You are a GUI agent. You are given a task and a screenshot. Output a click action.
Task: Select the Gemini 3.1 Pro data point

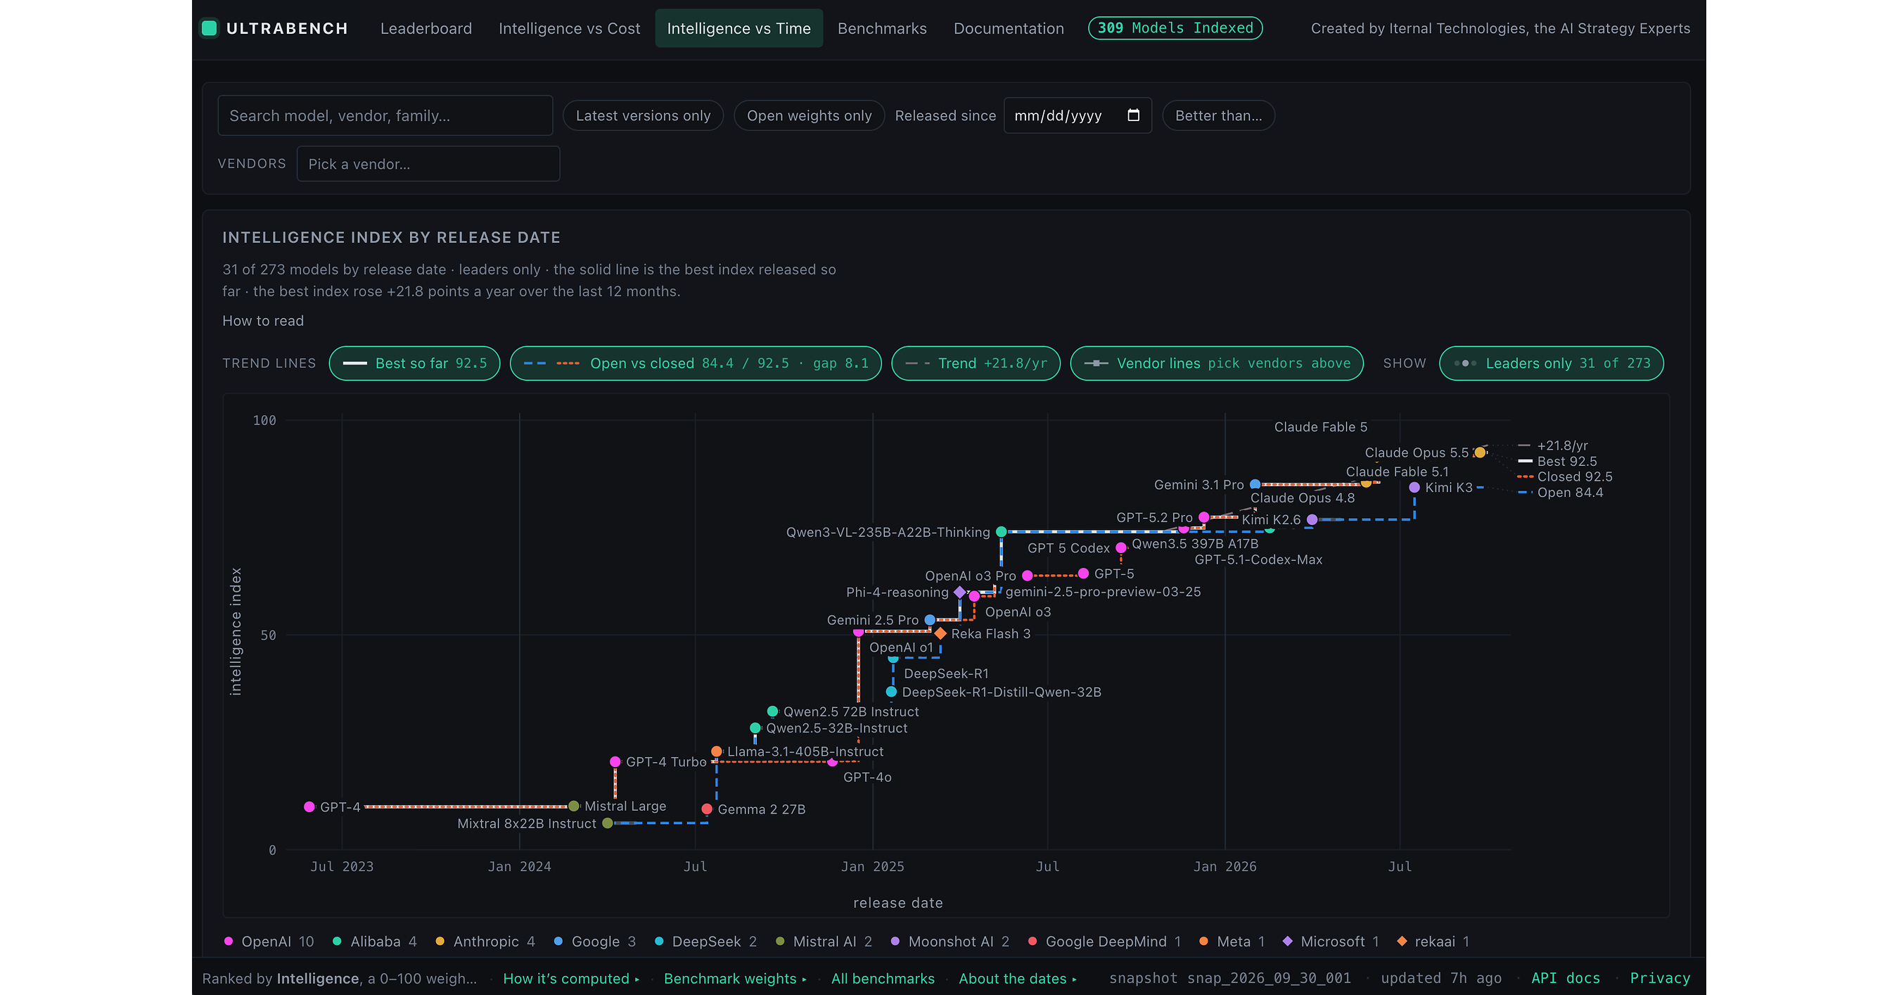pyautogui.click(x=1255, y=485)
